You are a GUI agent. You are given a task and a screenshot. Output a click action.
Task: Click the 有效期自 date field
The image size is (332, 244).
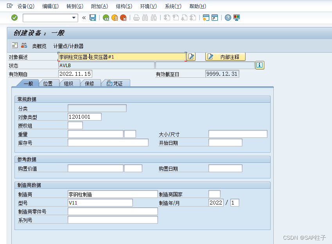[75, 74]
